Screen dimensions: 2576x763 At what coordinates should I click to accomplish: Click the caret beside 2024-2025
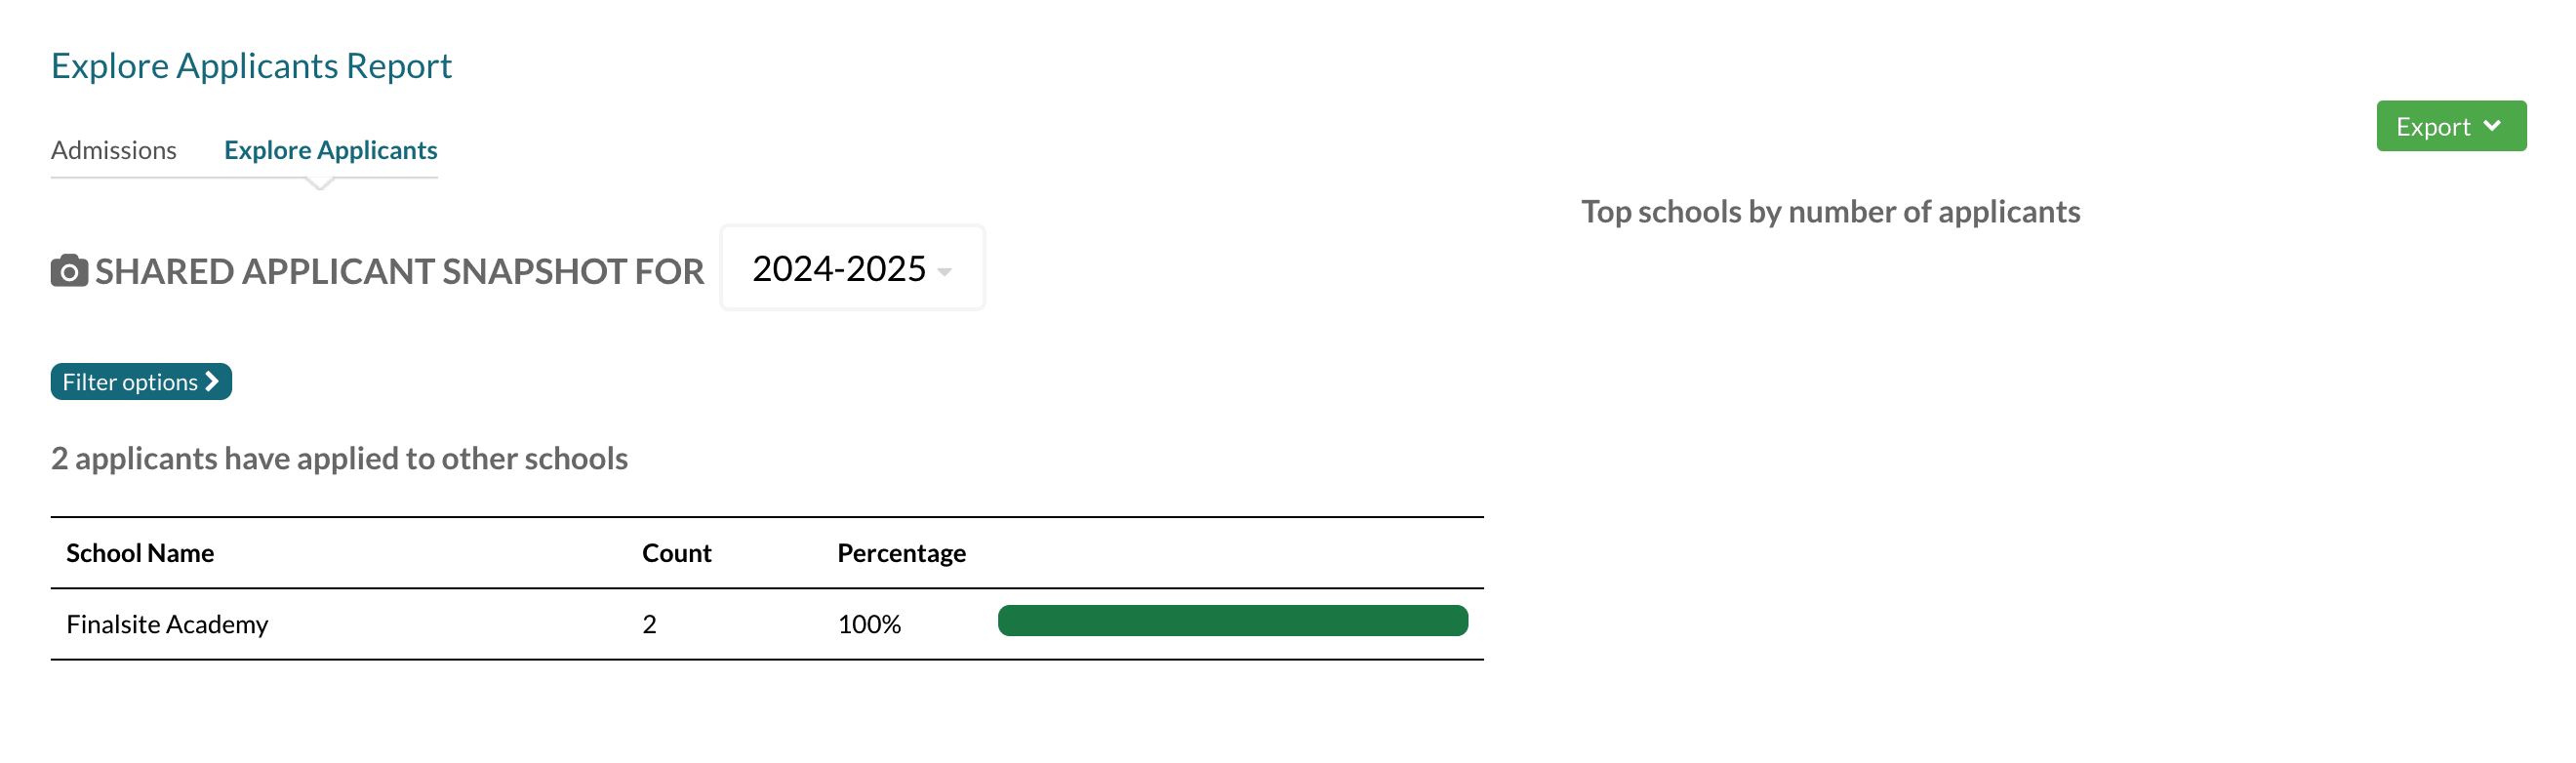point(944,271)
